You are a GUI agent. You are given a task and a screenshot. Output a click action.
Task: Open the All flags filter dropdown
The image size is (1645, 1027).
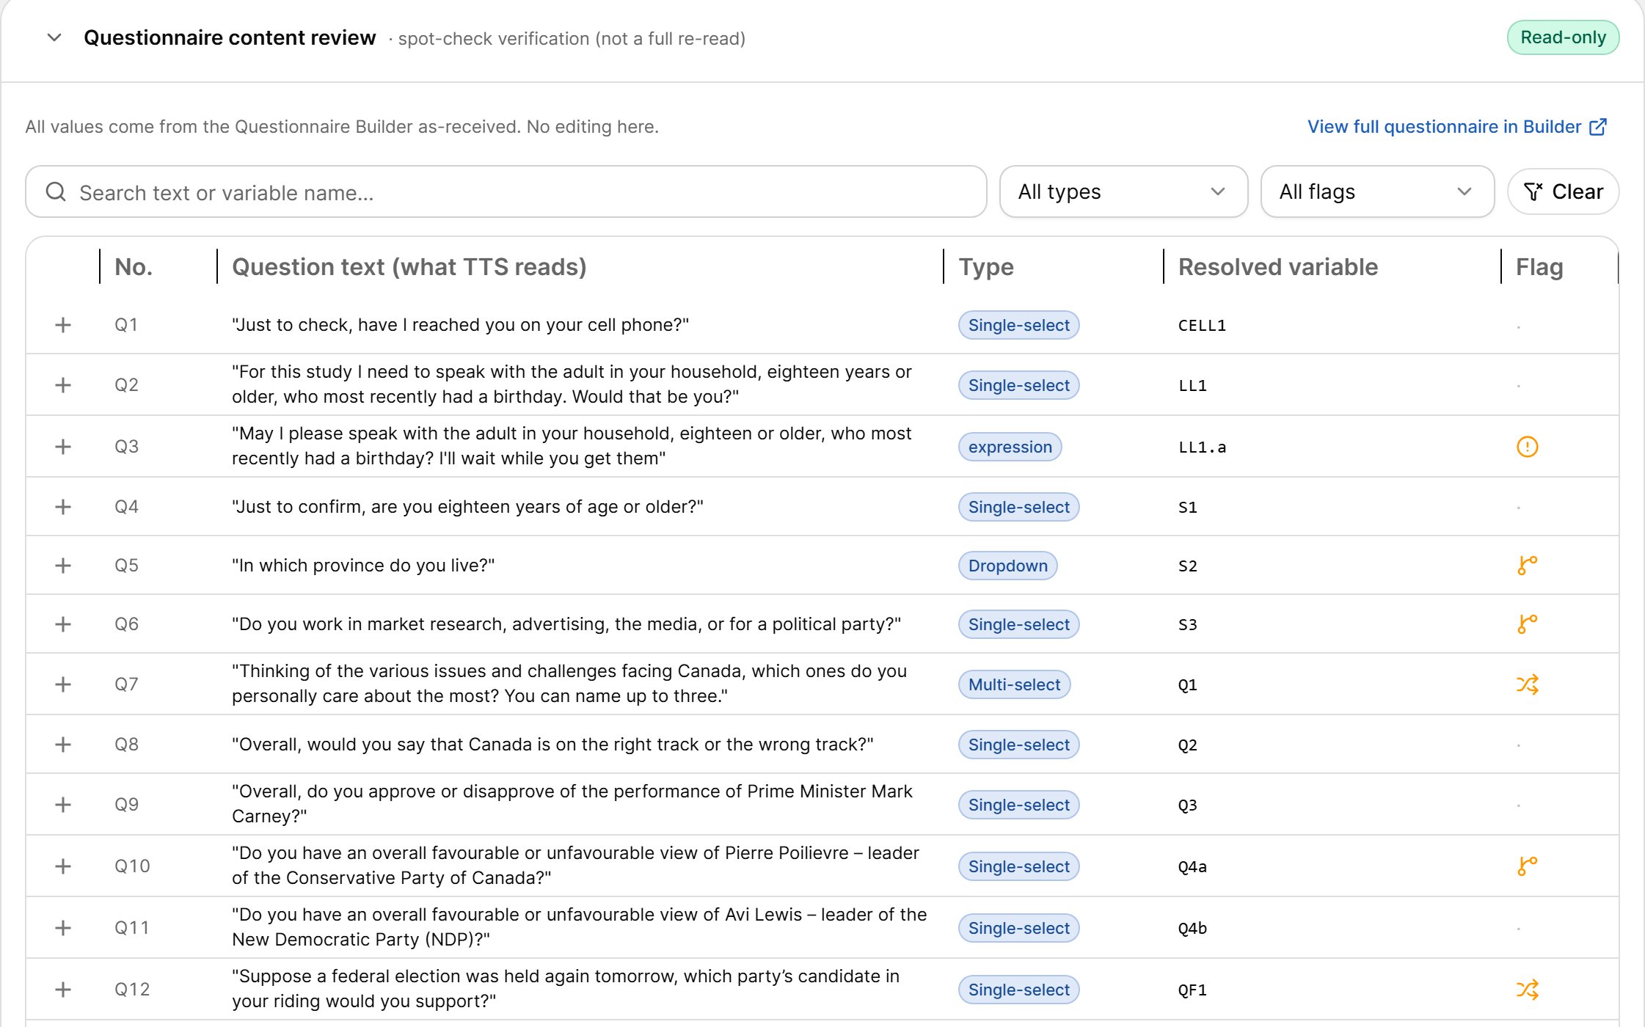point(1377,192)
